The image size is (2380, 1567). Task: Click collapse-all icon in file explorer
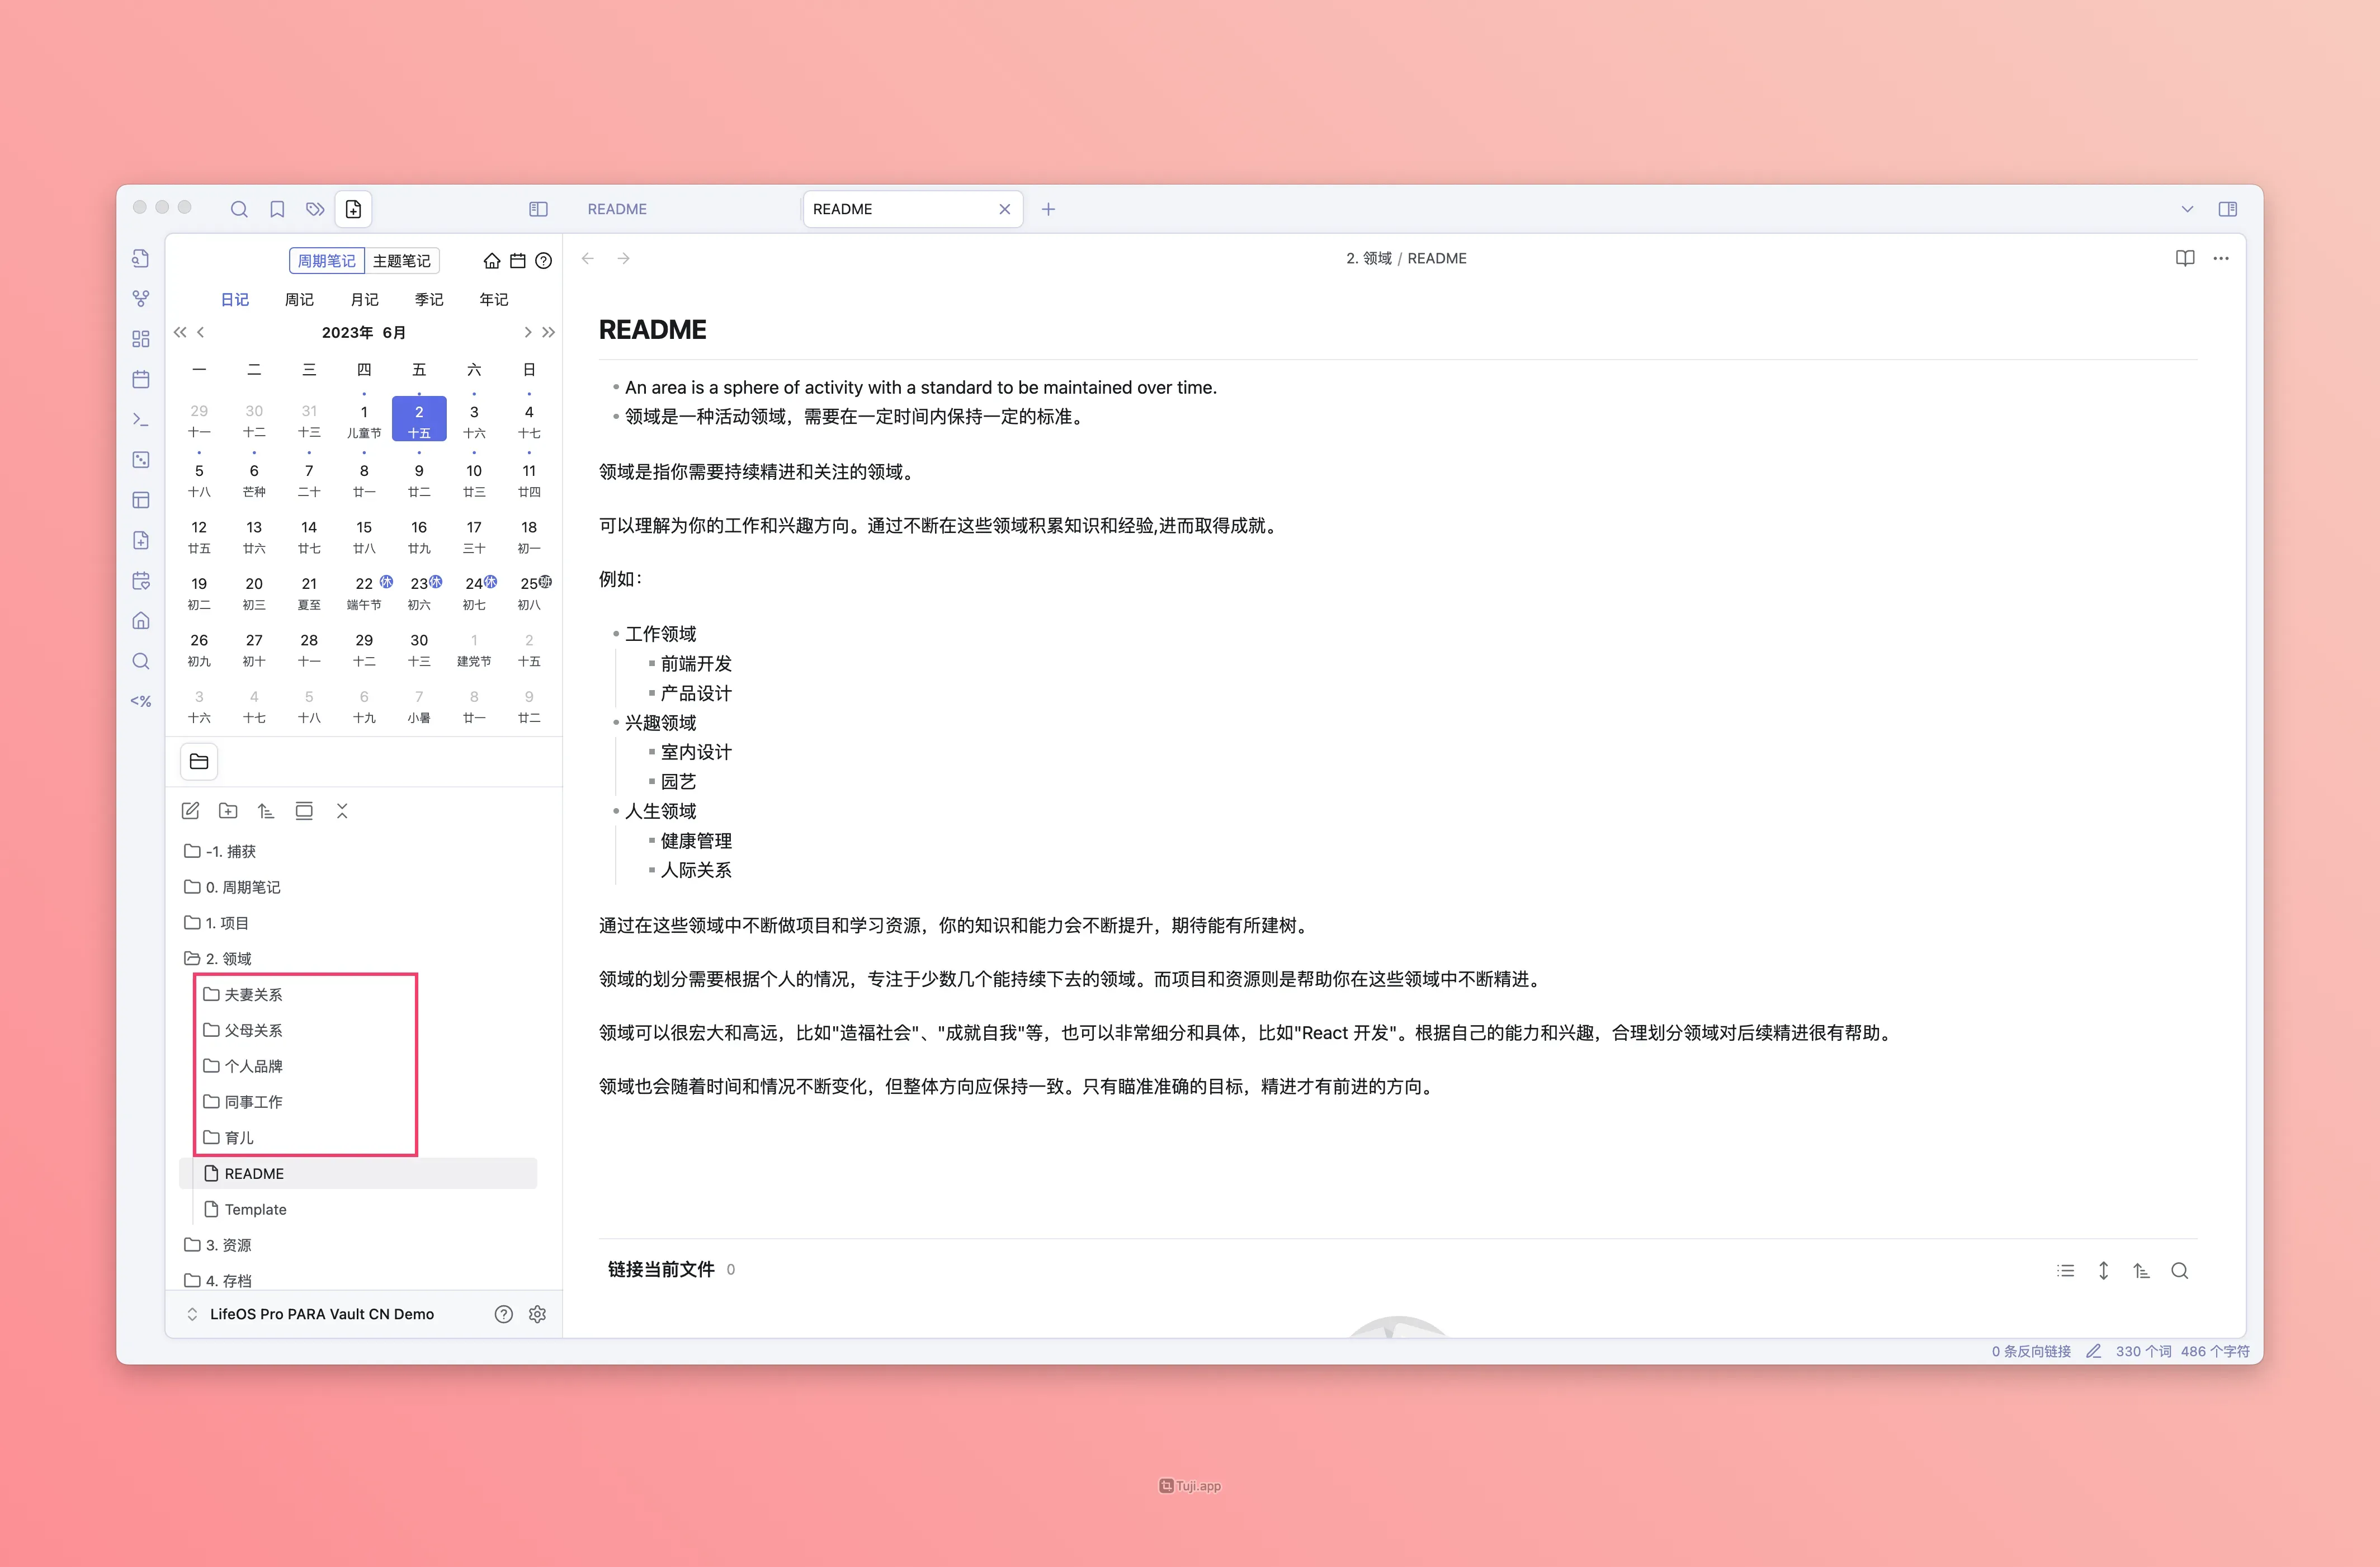click(342, 811)
